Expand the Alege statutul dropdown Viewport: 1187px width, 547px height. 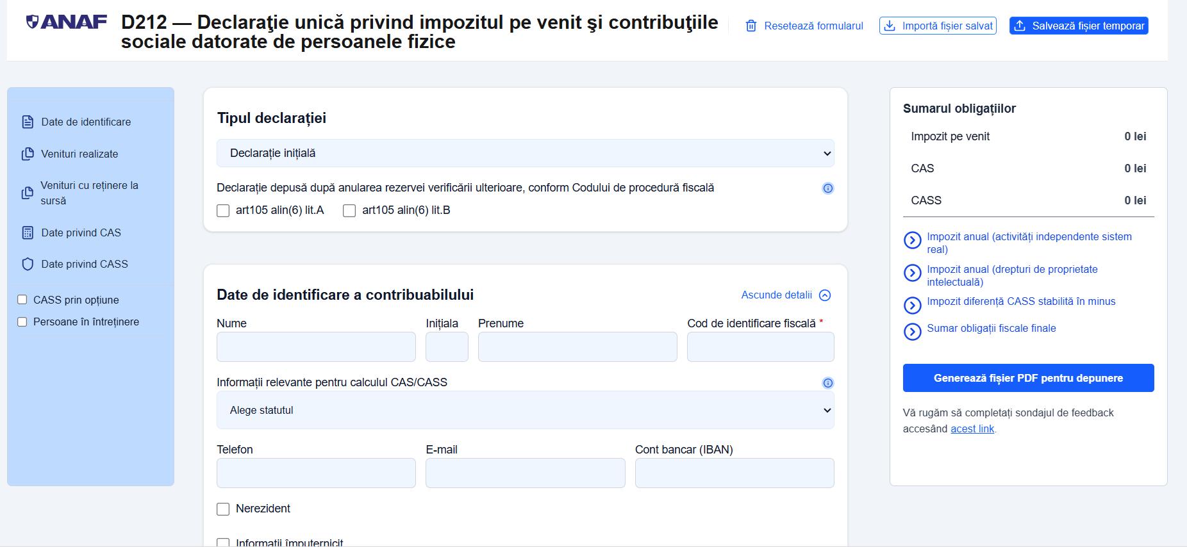(525, 410)
